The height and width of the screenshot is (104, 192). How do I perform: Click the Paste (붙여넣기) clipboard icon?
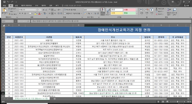pyautogui.click(x=5, y=10)
